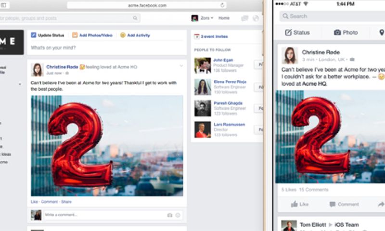
Task: Click Paresh Ghagda's profile photo
Action: coord(203,108)
